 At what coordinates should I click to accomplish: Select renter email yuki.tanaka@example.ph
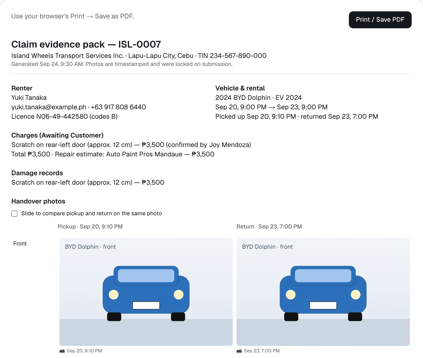(49, 107)
